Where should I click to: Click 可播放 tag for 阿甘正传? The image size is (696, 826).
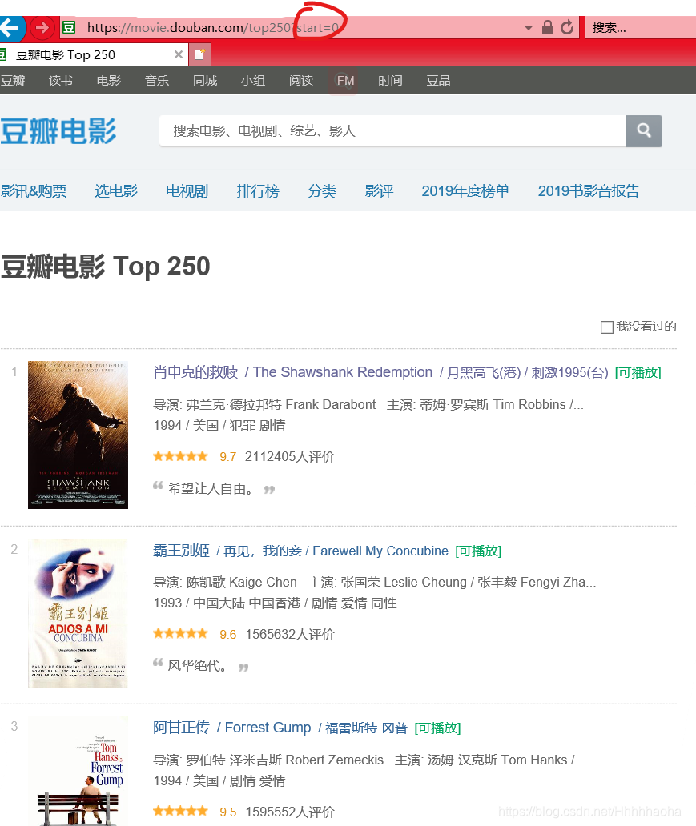point(437,728)
